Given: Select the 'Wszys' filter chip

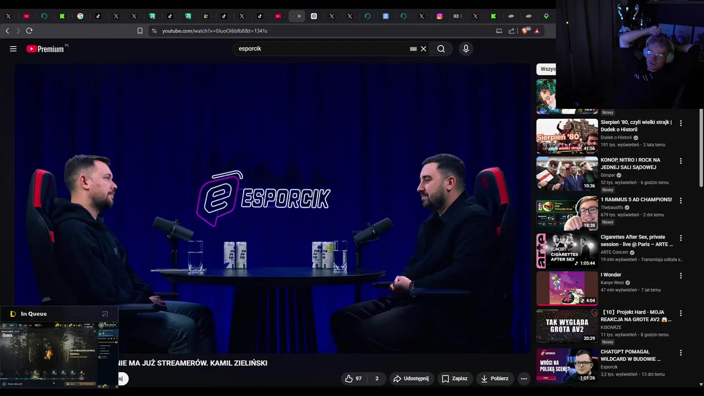Looking at the screenshot, I should 546,69.
